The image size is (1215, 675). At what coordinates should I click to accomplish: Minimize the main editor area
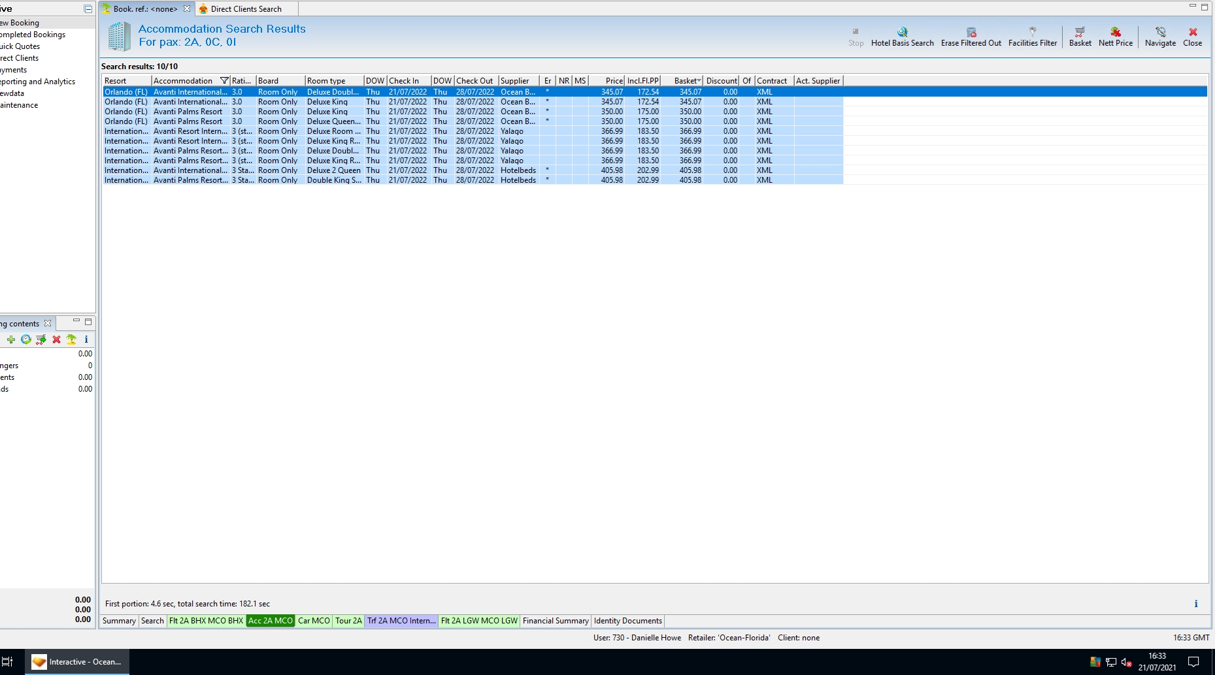(x=1193, y=6)
